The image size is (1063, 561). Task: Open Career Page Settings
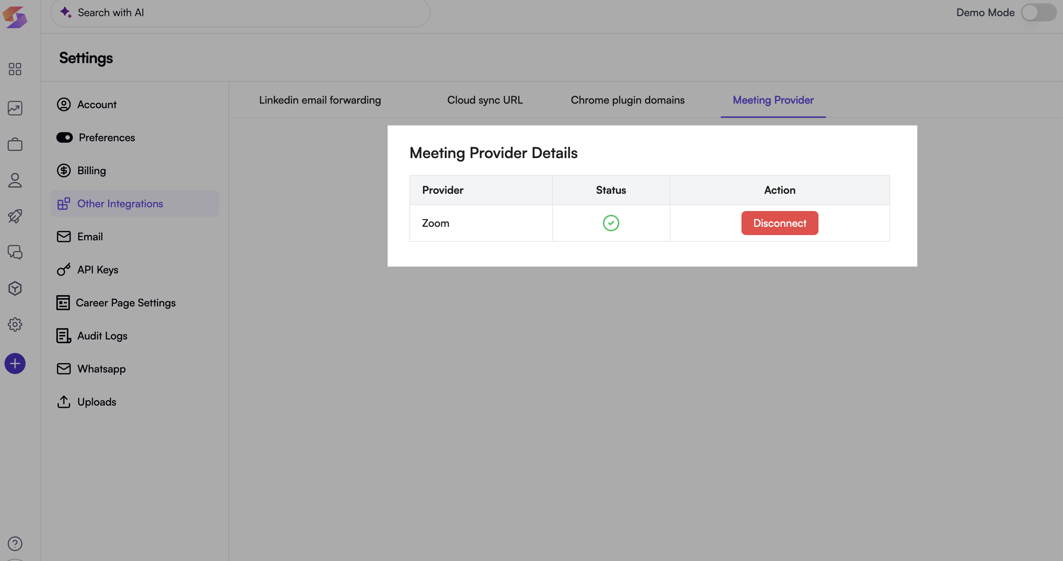[x=134, y=302]
